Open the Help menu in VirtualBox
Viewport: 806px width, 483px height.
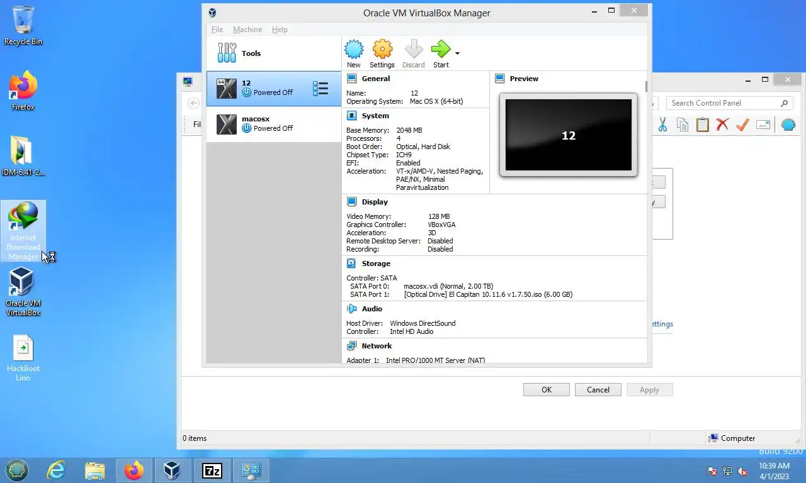pos(280,30)
